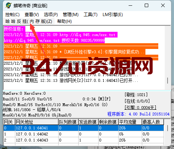Open the 哈哈反挂(内存版)(Z) menu
This screenshot has width=174, height=149.
coord(29,21)
